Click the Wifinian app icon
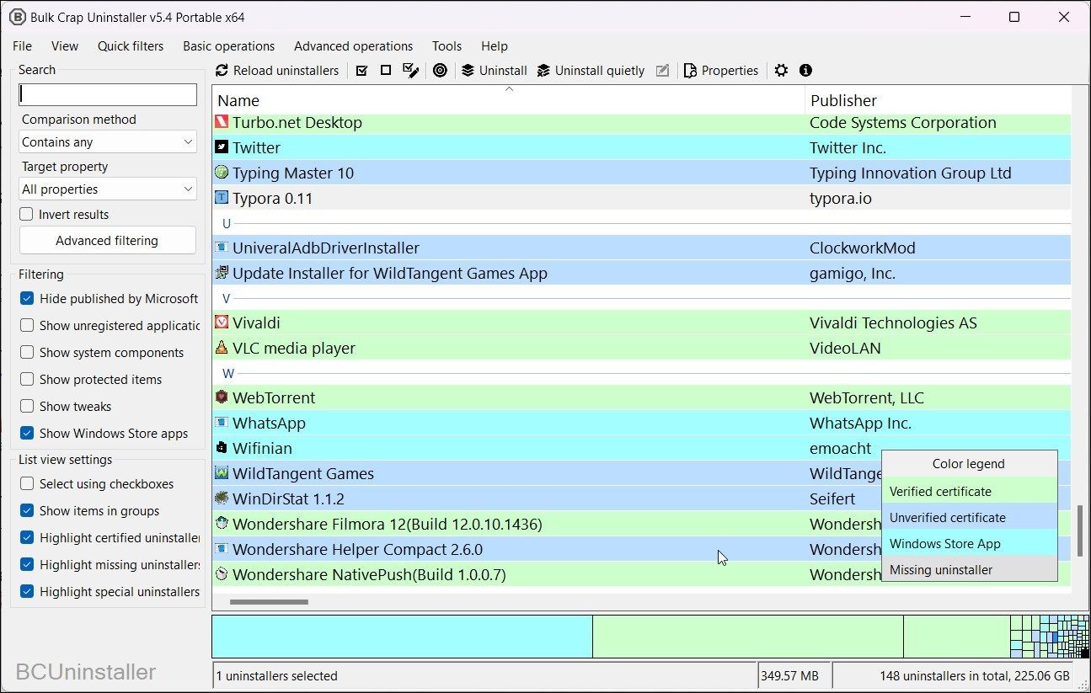1091x693 pixels. (222, 448)
